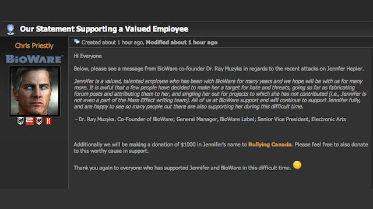
Task: Click the italic quoted statement about Jennifer
Action: pyautogui.click(x=220, y=94)
